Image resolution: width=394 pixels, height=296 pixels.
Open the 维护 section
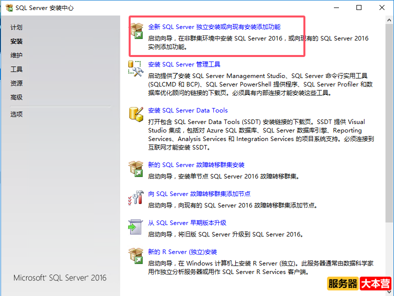coord(17,55)
